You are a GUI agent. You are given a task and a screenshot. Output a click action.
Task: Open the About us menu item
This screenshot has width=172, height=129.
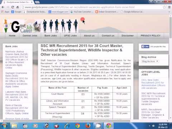pos(89,35)
